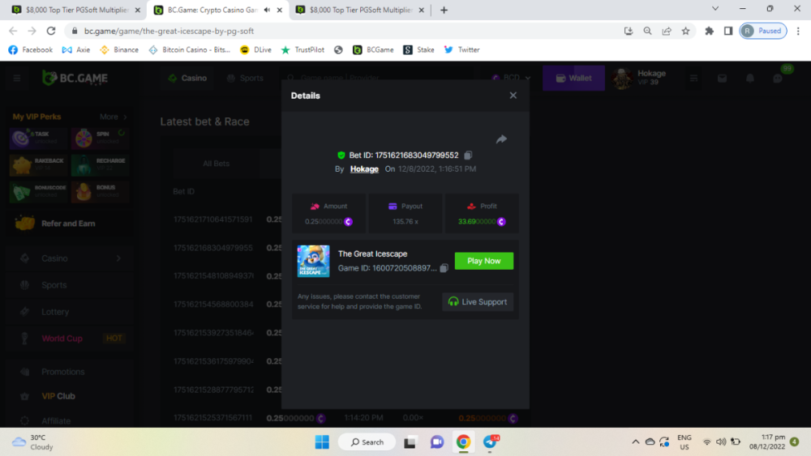Open the Chrome Extensions puzzle icon
Image resolution: width=811 pixels, height=456 pixels.
710,31
